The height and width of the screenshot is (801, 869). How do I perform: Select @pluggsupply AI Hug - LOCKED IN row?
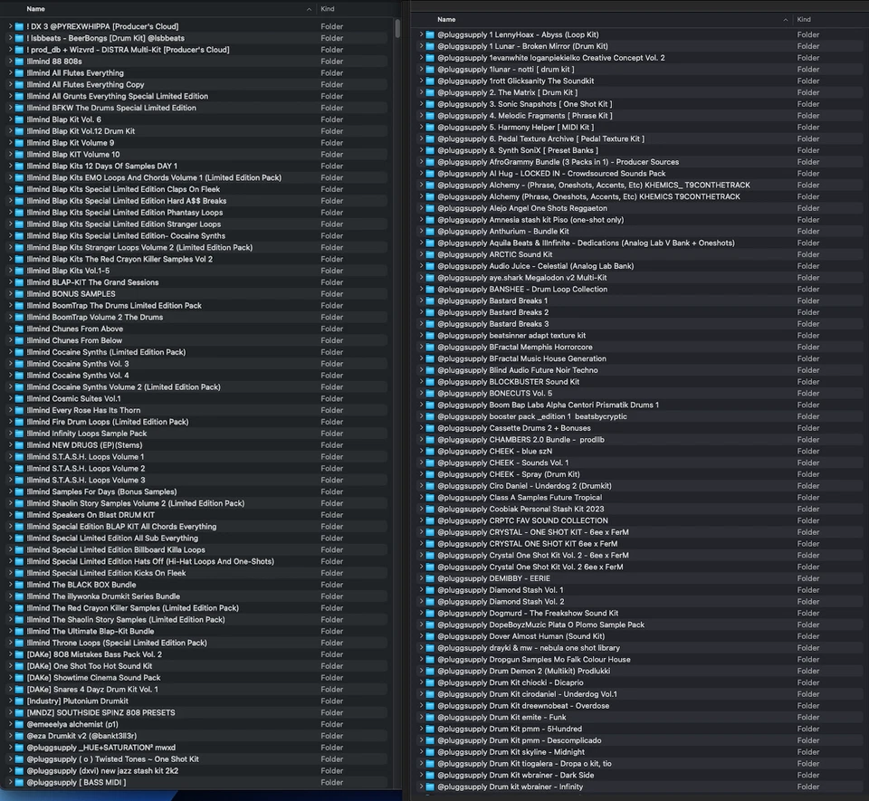[x=640, y=174]
